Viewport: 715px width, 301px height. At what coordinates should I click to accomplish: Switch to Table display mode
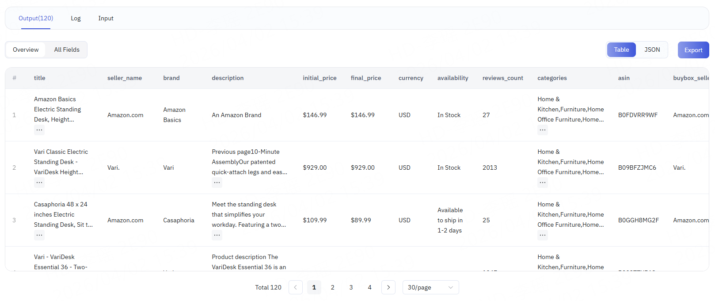621,50
